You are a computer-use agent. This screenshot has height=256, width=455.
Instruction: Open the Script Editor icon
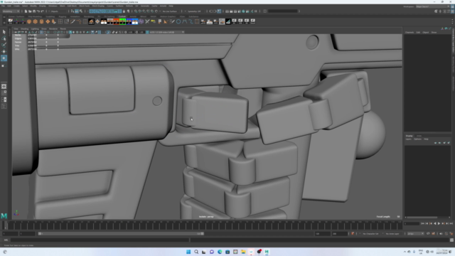coord(451,240)
